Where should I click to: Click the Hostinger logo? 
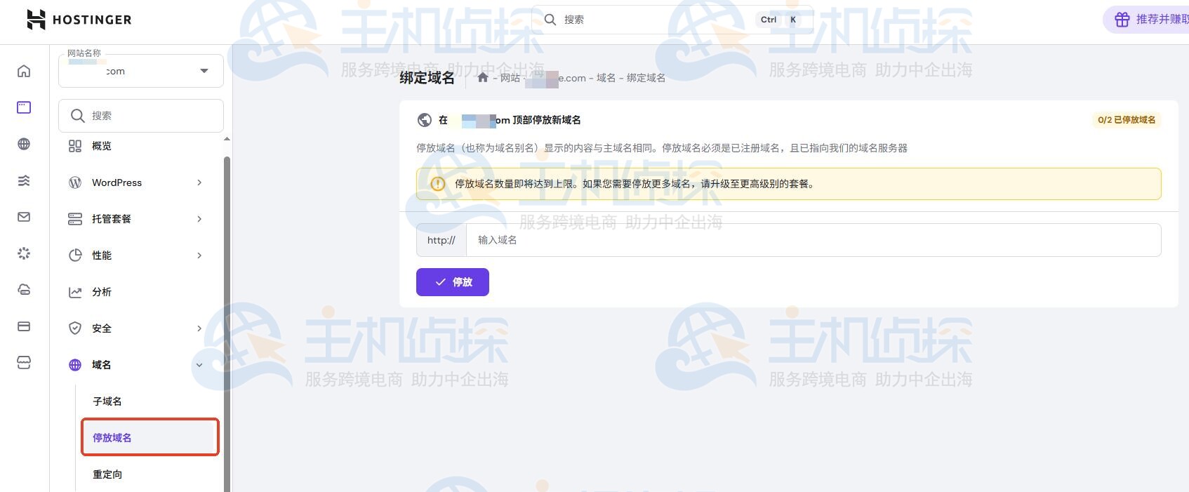79,20
